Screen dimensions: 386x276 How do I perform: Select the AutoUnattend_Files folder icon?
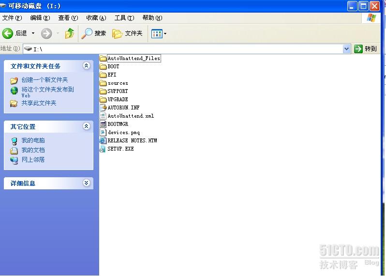click(103, 59)
